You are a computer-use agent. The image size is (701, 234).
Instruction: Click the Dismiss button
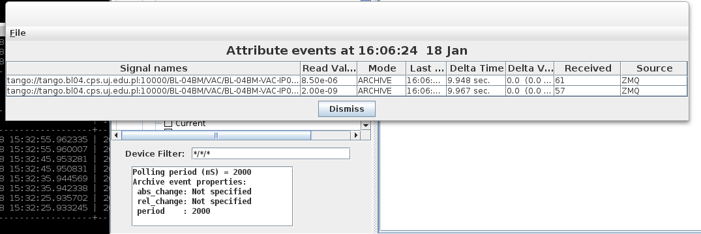coord(346,109)
